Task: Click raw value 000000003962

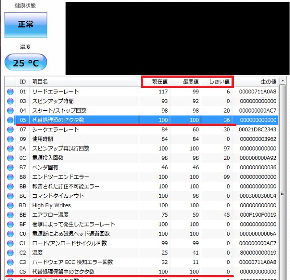Action: tap(258, 139)
